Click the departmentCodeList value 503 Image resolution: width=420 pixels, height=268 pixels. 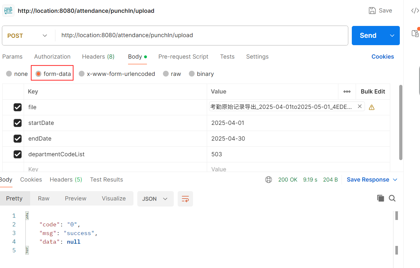pos(217,154)
